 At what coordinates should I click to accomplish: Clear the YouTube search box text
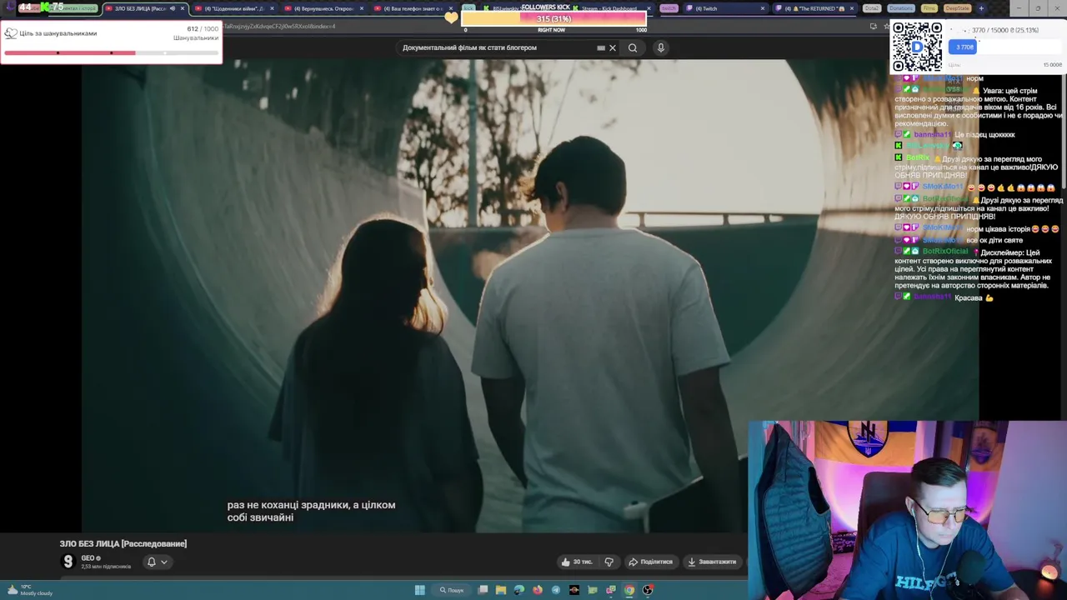point(613,47)
